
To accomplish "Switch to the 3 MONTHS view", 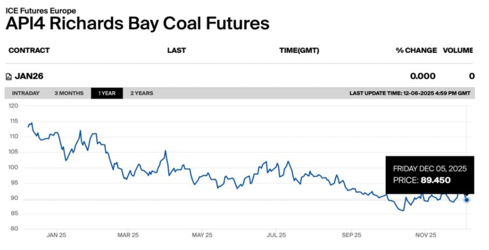I will coord(68,93).
